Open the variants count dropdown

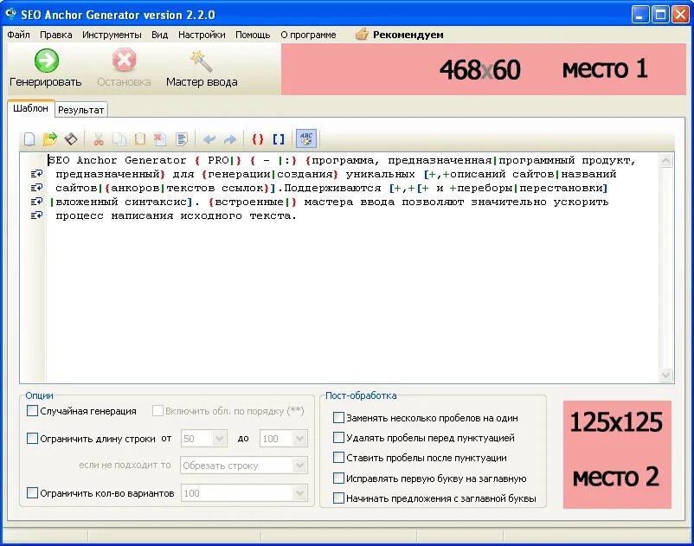(x=299, y=493)
